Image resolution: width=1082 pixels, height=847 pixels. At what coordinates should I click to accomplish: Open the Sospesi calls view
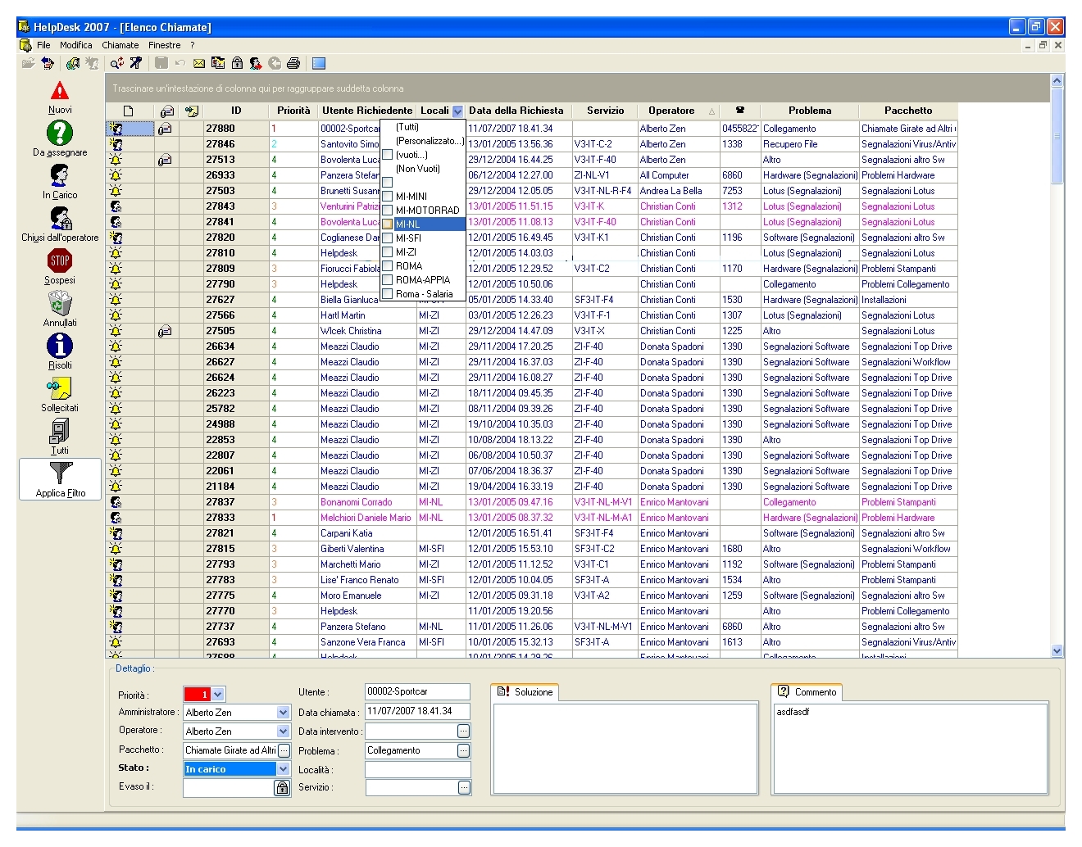pyautogui.click(x=60, y=267)
